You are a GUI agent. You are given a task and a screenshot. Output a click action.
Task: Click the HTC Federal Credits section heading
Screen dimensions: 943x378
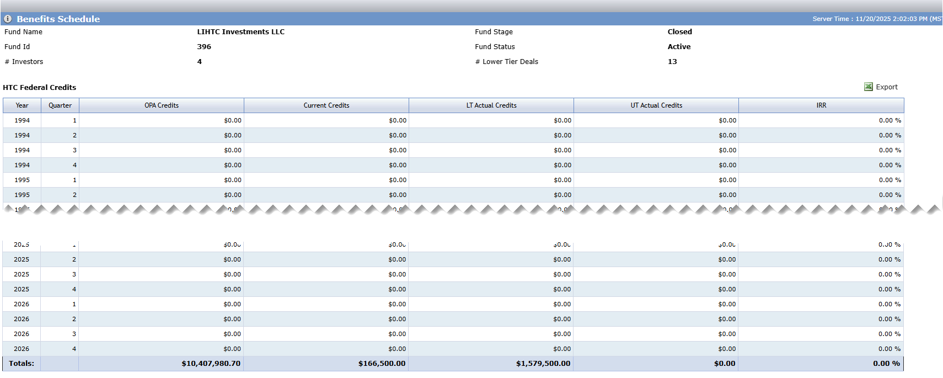pos(40,88)
